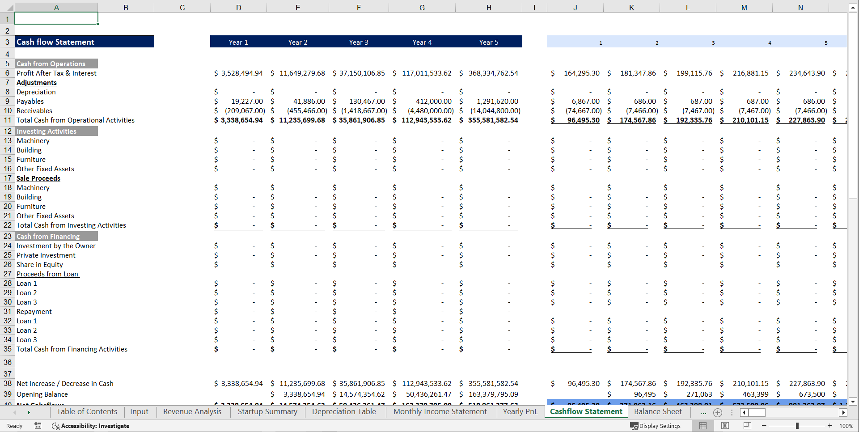Screen dimensions: 859x432
Task: Click Total Cash from Operational Activities label
Action: (76, 120)
